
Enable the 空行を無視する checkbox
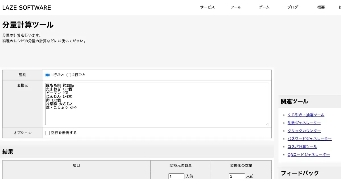click(47, 133)
